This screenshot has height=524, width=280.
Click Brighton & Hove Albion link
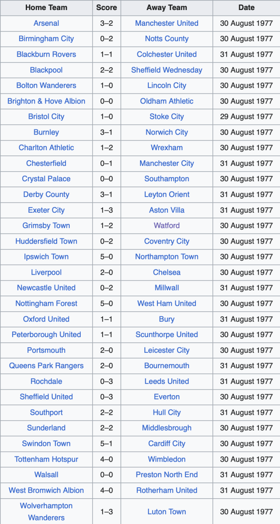coord(46,101)
